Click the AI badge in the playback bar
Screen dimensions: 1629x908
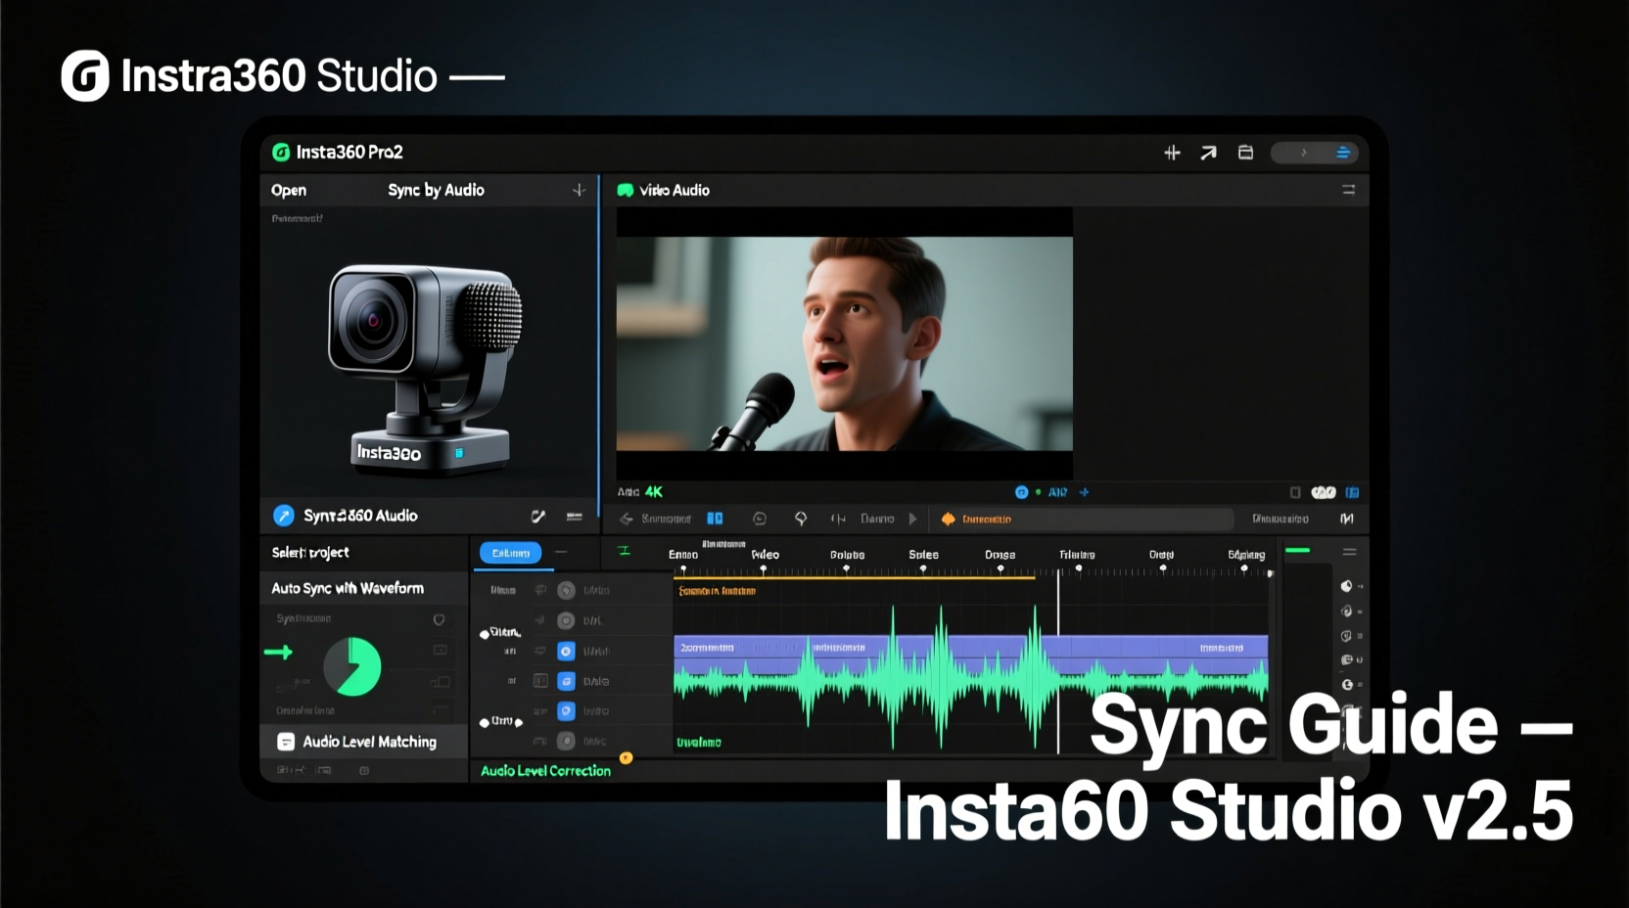pyautogui.click(x=1057, y=492)
